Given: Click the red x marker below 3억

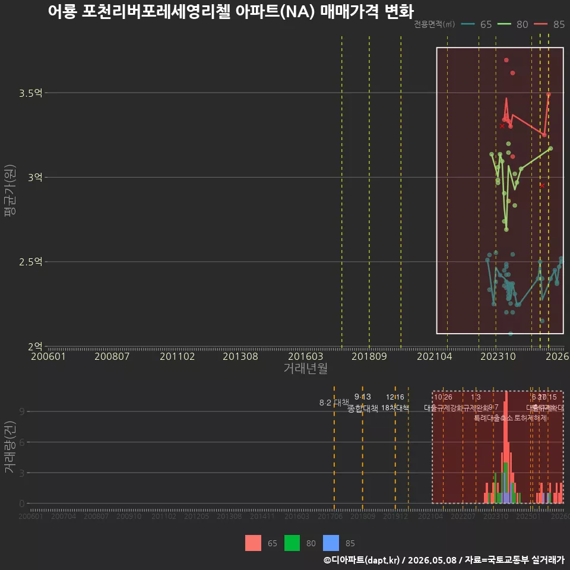Looking at the screenshot, I should click(542, 185).
